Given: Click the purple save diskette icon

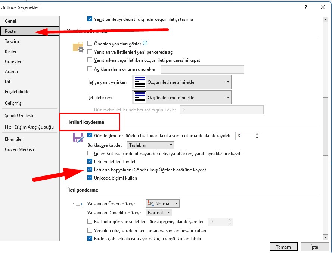Looking at the screenshot, I should [x=78, y=138].
